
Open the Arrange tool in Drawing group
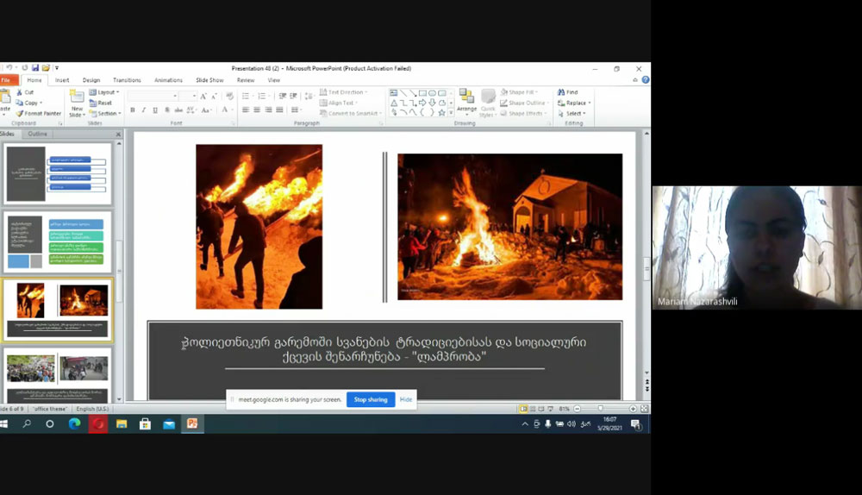point(466,102)
